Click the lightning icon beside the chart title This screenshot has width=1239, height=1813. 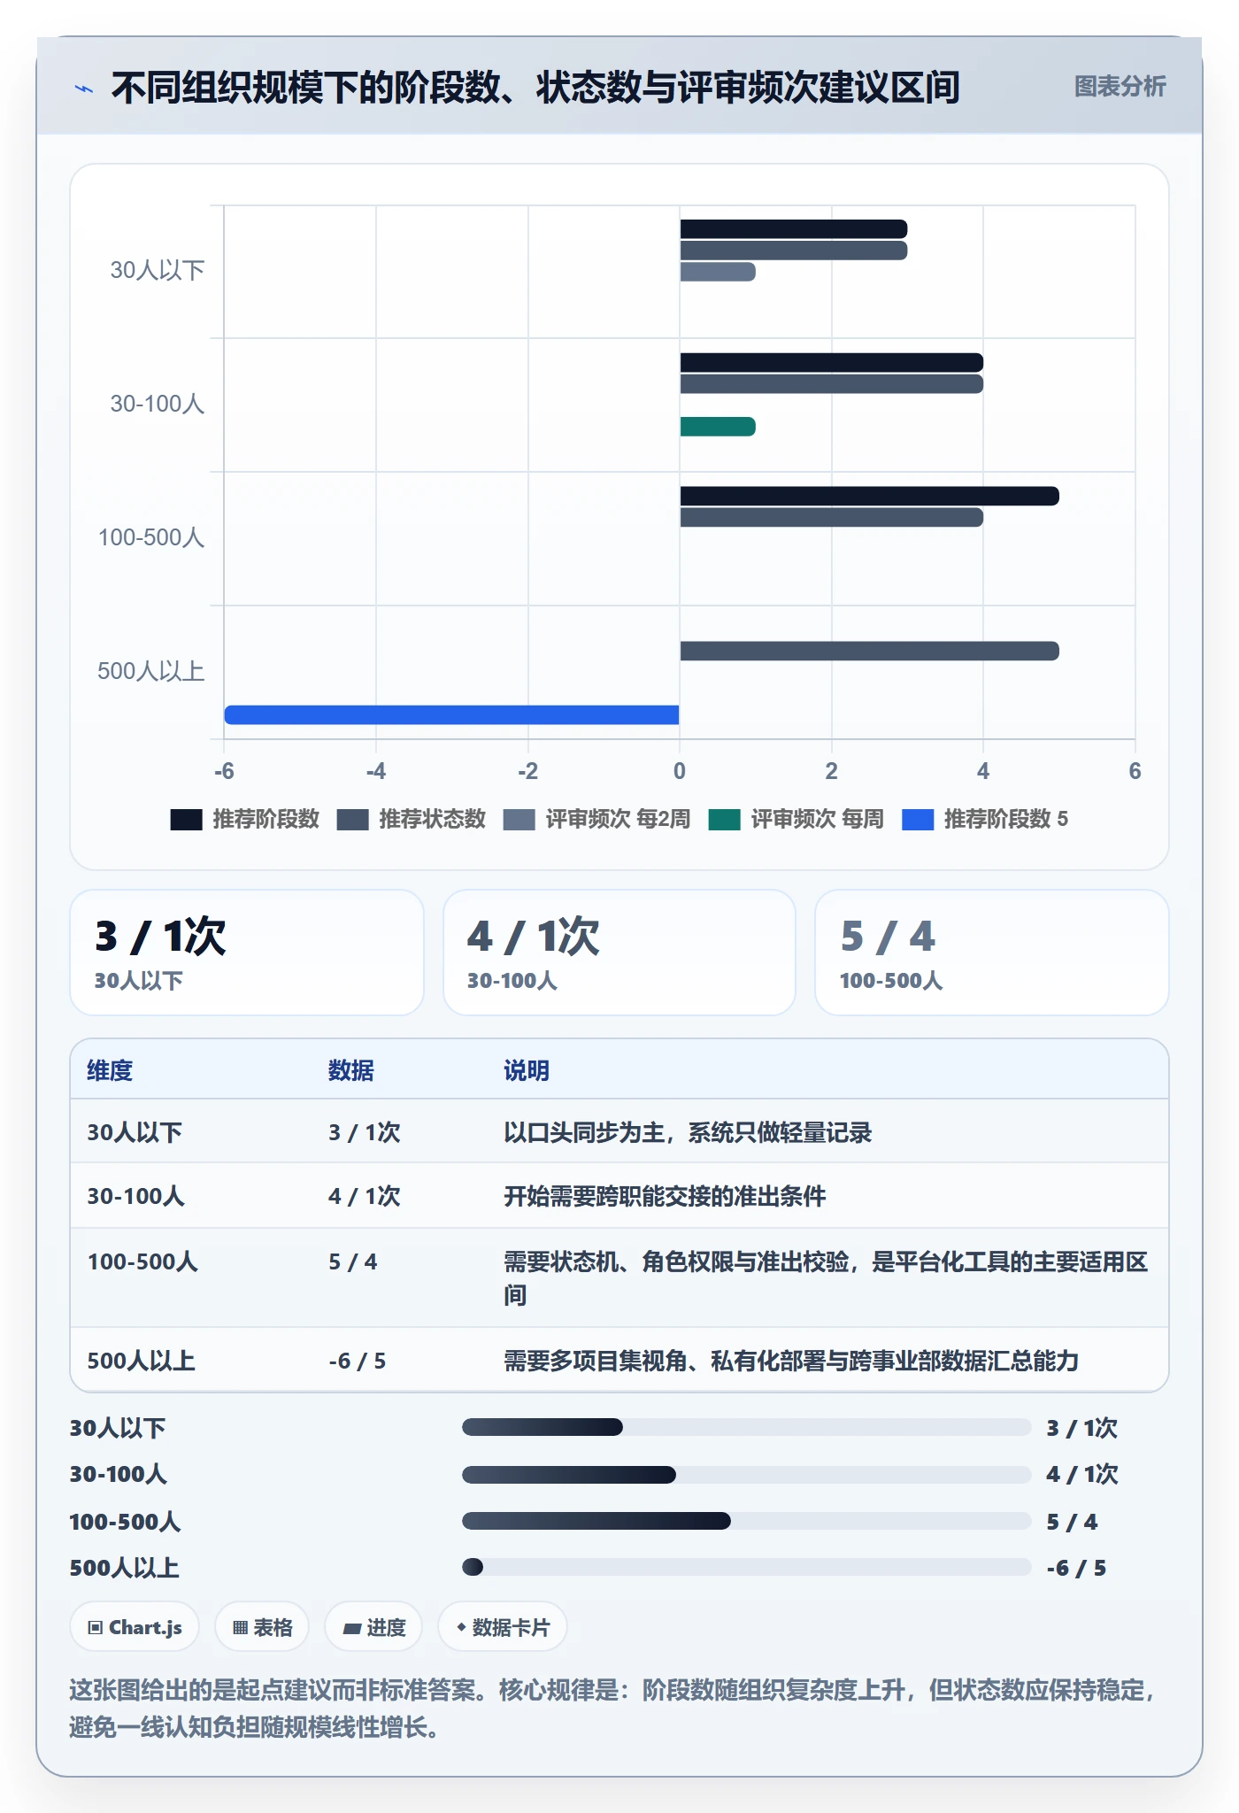pos(84,88)
